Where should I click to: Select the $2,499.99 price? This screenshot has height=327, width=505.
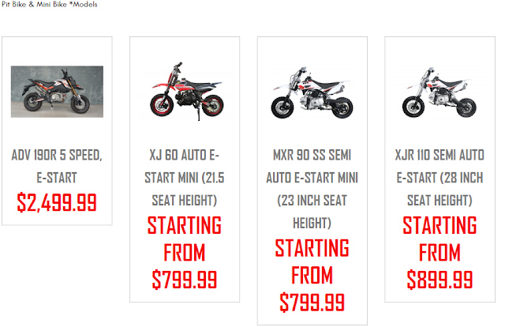coord(57,202)
